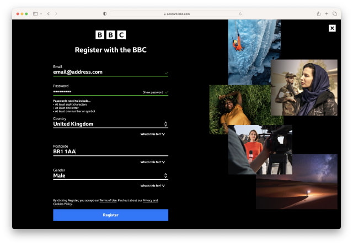Open the Gender dropdown
The image size is (353, 245).
(x=110, y=175)
